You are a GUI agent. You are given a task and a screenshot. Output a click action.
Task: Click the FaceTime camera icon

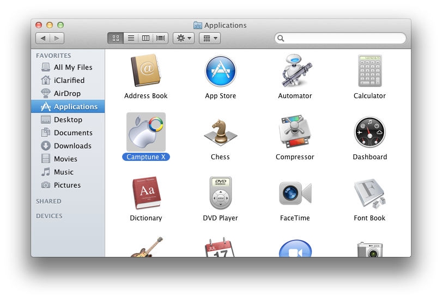(x=295, y=194)
